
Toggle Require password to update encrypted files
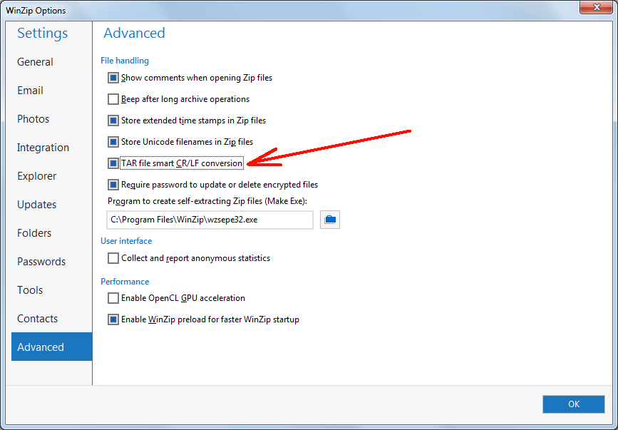point(113,185)
